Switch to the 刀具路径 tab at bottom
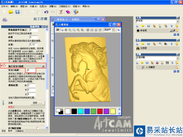The width and height of the screenshot is (183, 137). [19, 131]
